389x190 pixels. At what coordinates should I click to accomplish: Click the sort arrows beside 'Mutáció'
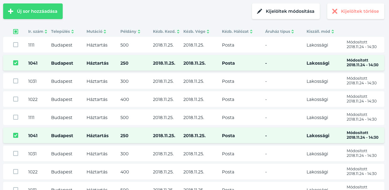click(x=105, y=32)
